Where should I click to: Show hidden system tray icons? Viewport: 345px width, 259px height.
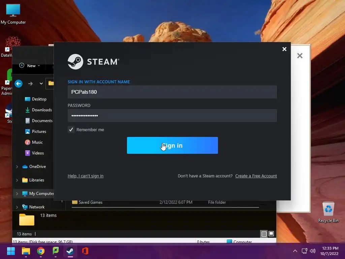point(295,251)
